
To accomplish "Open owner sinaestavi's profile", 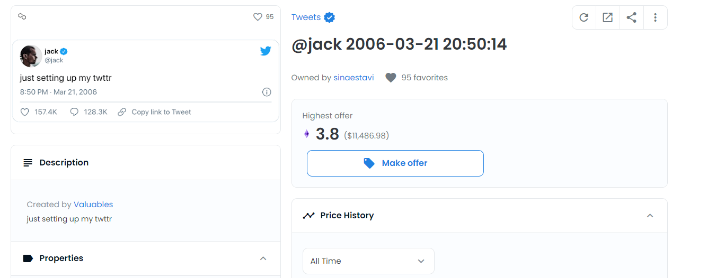I will coord(353,78).
